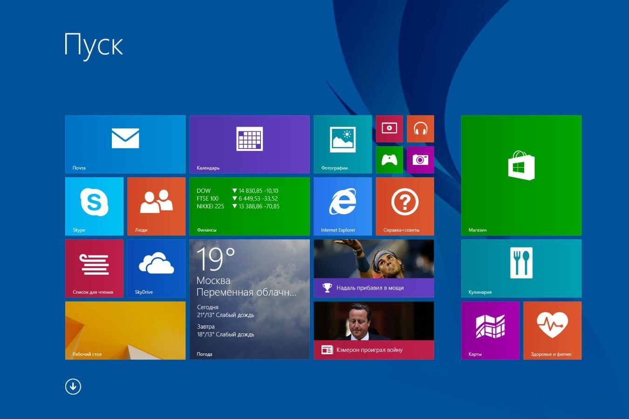Launch the small Games controller tile
Screen dimensions: 629x419
(390, 160)
